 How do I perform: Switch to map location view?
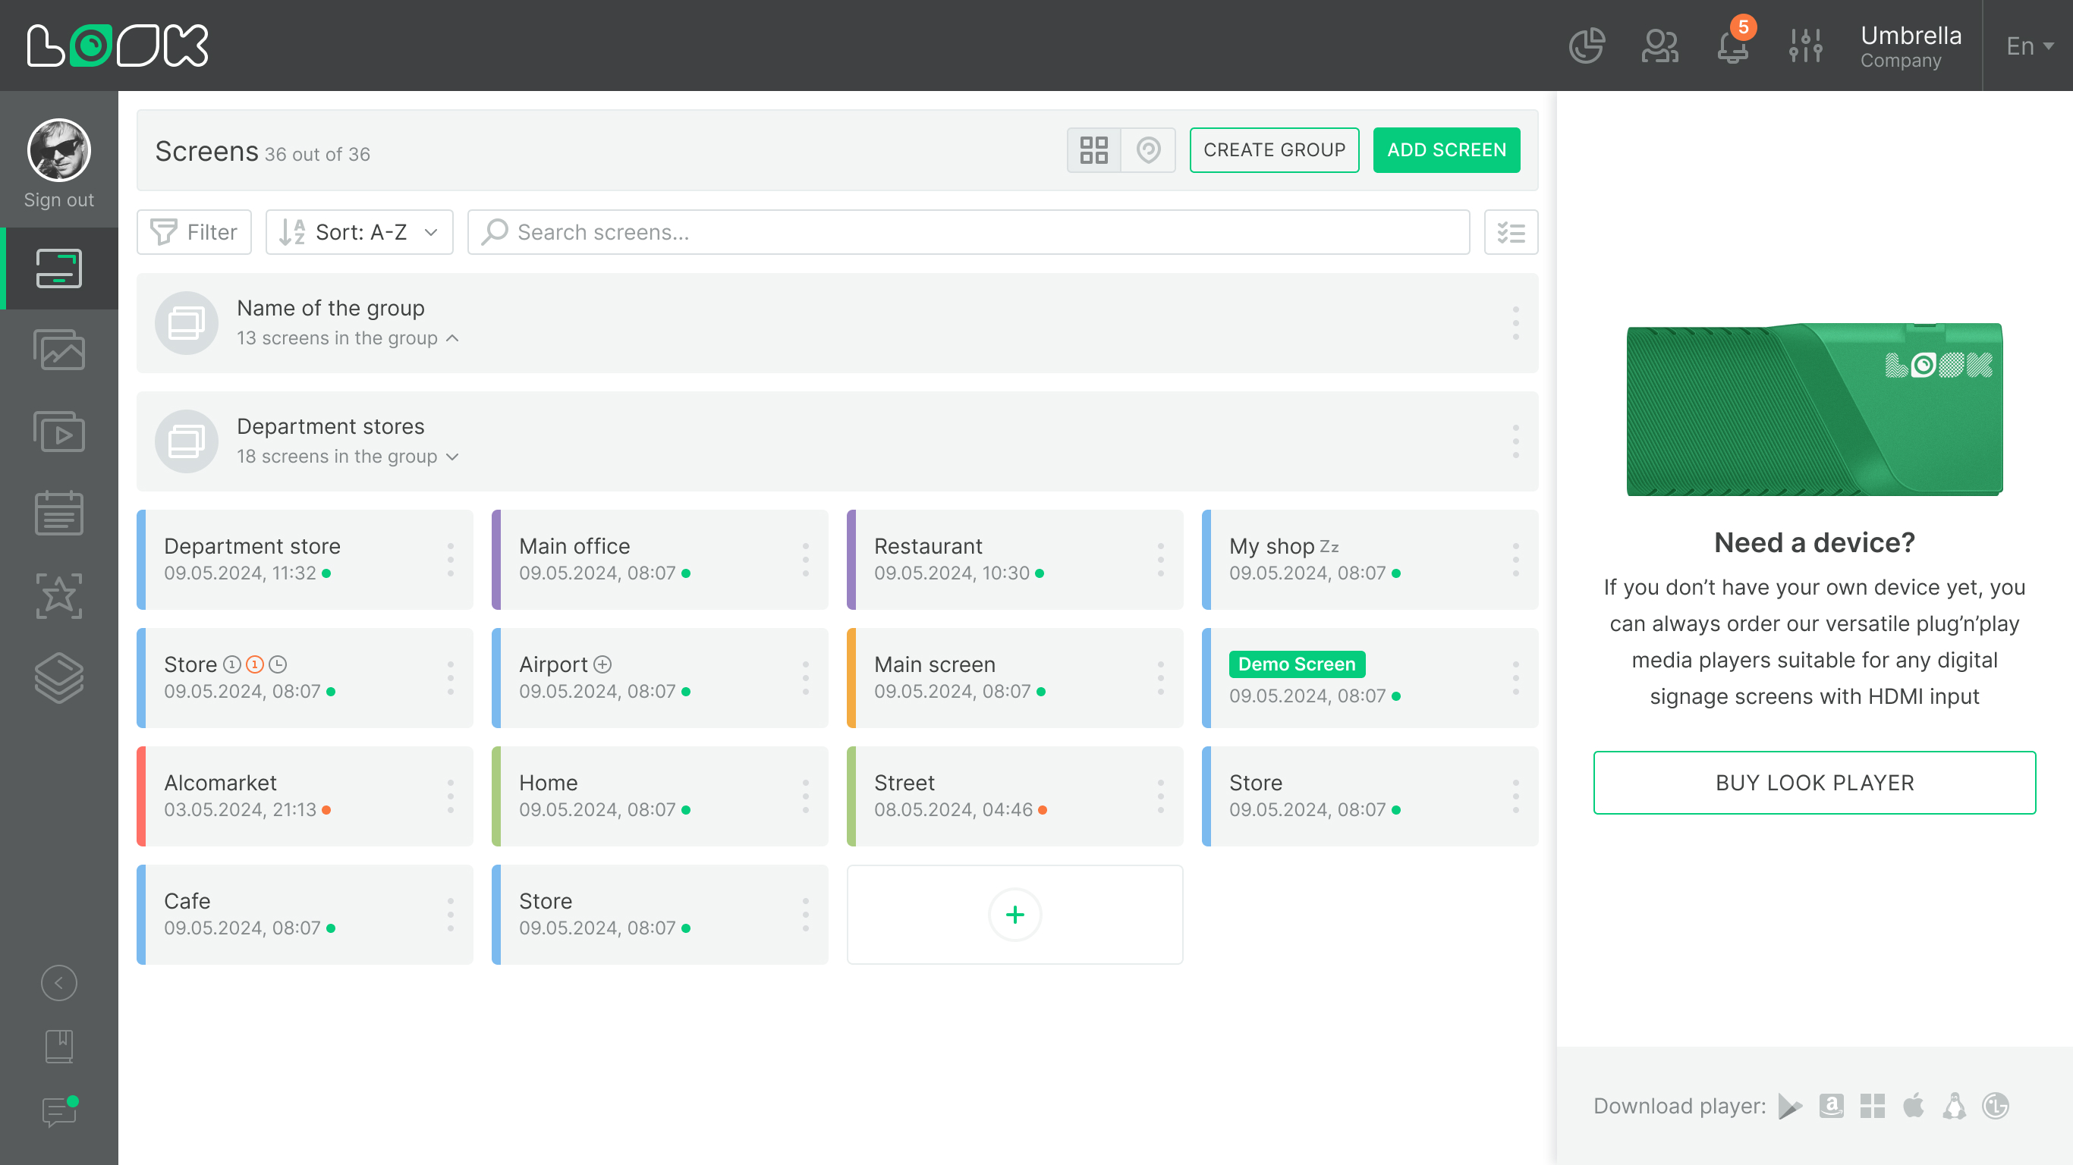click(x=1148, y=150)
